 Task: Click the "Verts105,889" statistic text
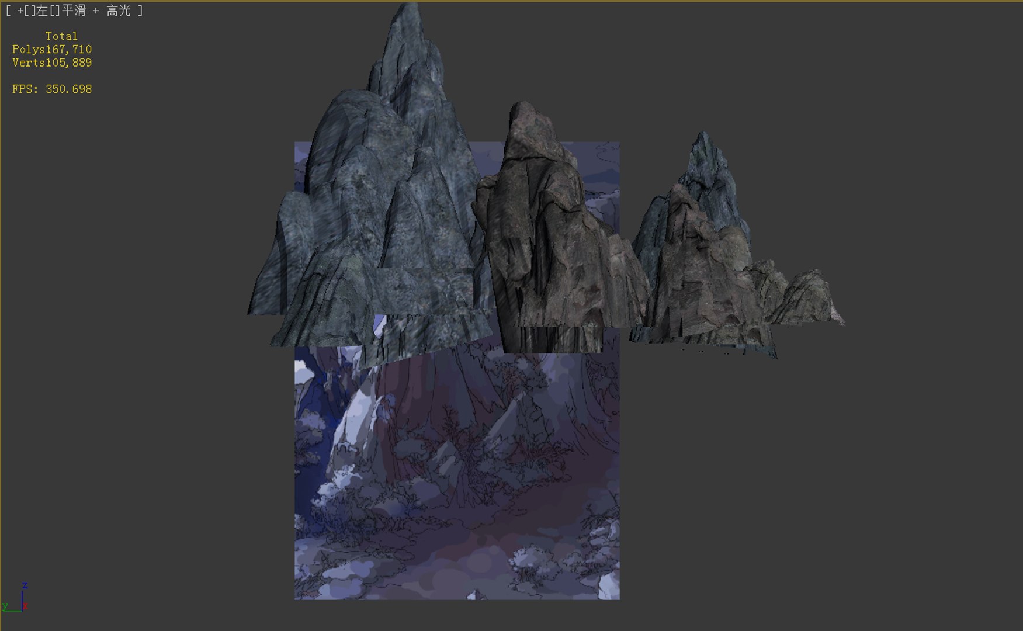pyautogui.click(x=52, y=63)
